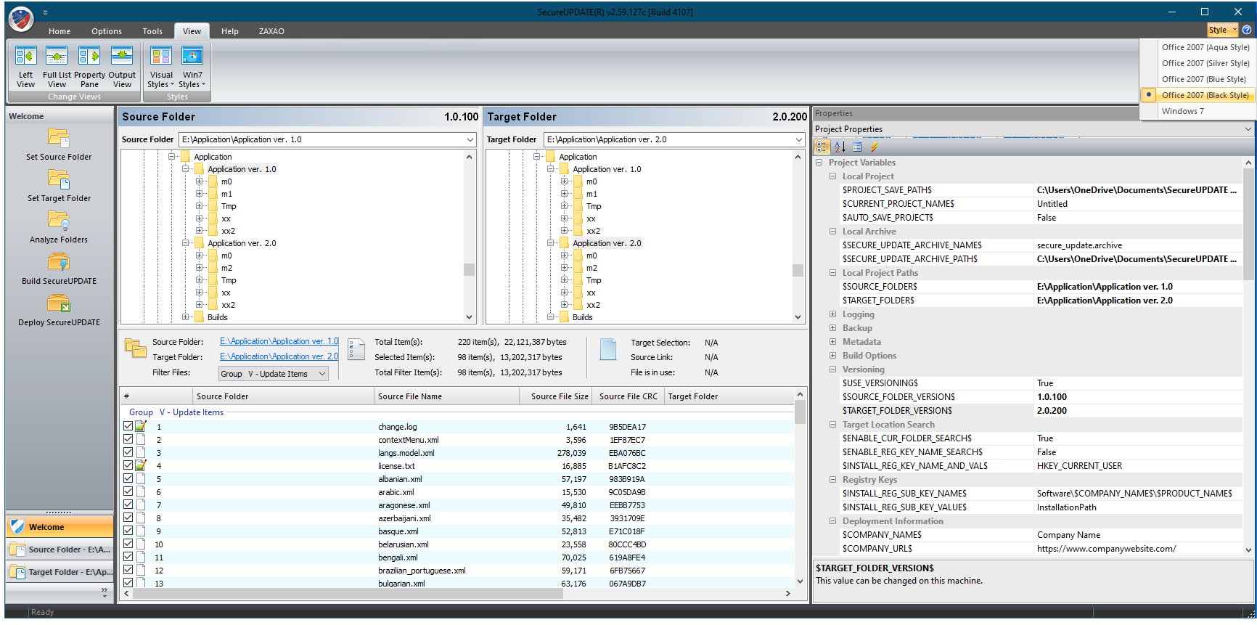Viewport: 1257px width, 625px height.
Task: Click the file icon on license.txt row
Action: tap(141, 465)
